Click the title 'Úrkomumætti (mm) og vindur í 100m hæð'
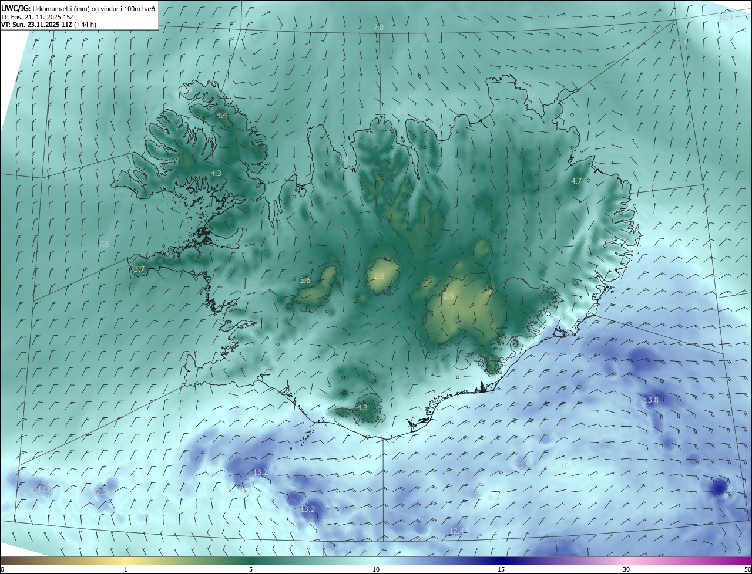 (94, 8)
